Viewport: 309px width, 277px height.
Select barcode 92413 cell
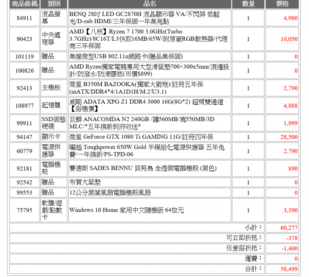pyautogui.click(x=24, y=88)
